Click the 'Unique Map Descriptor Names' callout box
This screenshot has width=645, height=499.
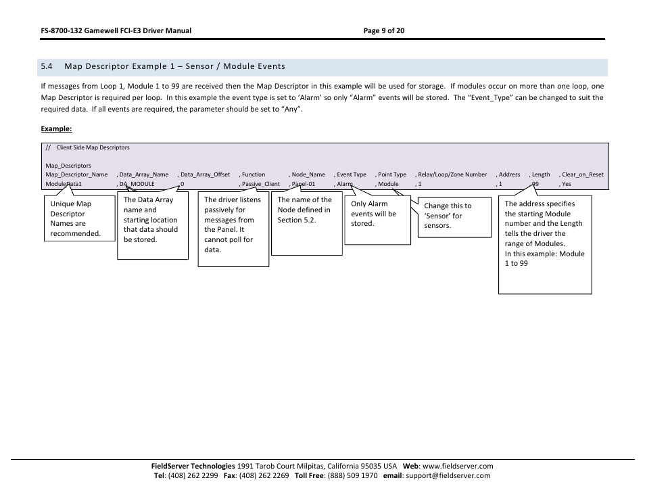[x=79, y=218]
